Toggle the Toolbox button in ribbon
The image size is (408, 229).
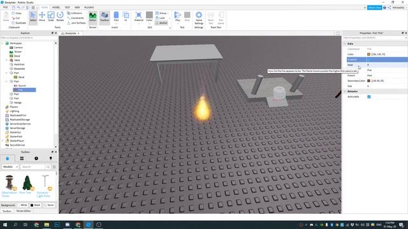click(x=105, y=17)
